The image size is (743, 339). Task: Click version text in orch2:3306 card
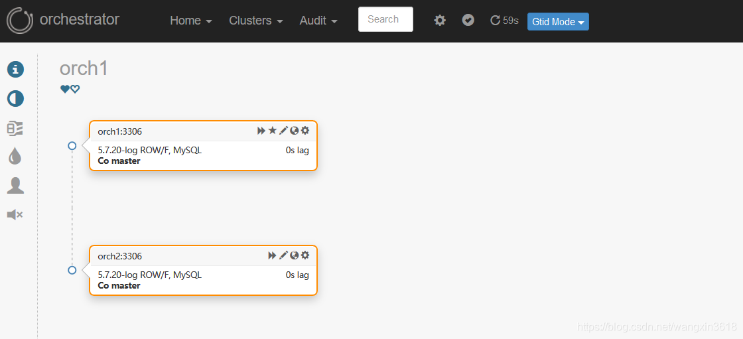click(x=150, y=275)
